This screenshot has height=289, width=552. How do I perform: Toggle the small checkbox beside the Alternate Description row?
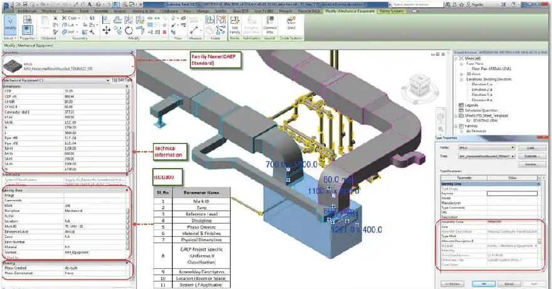tap(539, 241)
